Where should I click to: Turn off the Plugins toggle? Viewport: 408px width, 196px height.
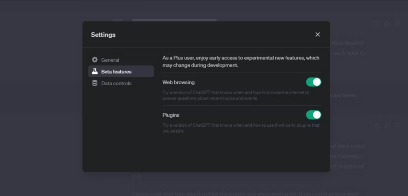(x=313, y=115)
